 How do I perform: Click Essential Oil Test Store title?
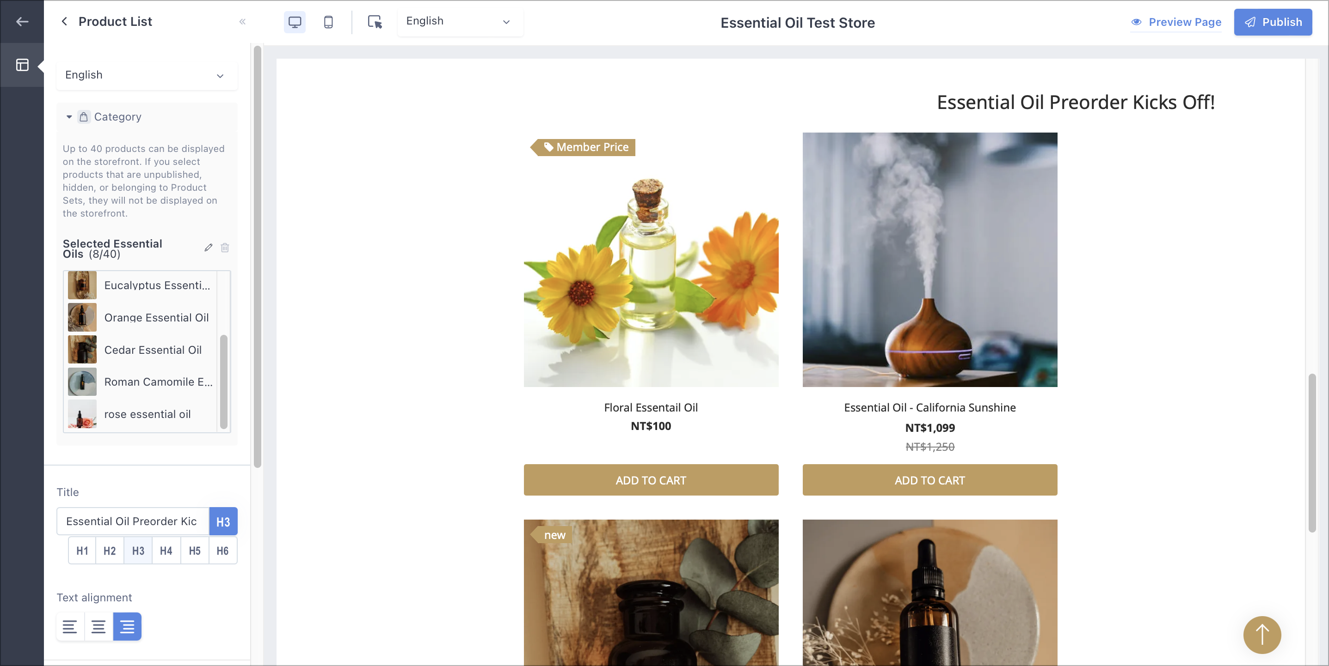797,23
